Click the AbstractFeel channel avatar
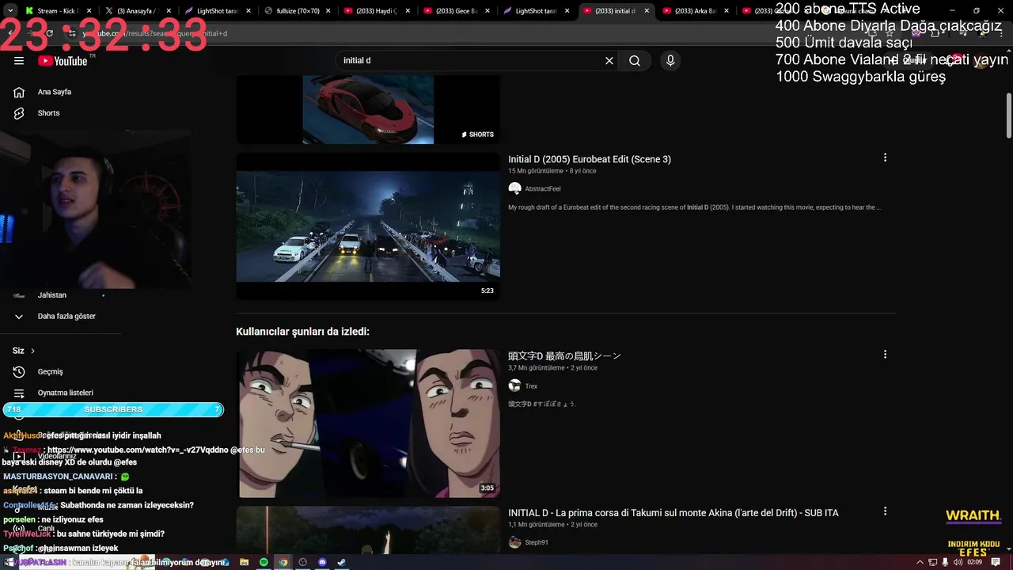The height and width of the screenshot is (570, 1013). pyautogui.click(x=514, y=188)
